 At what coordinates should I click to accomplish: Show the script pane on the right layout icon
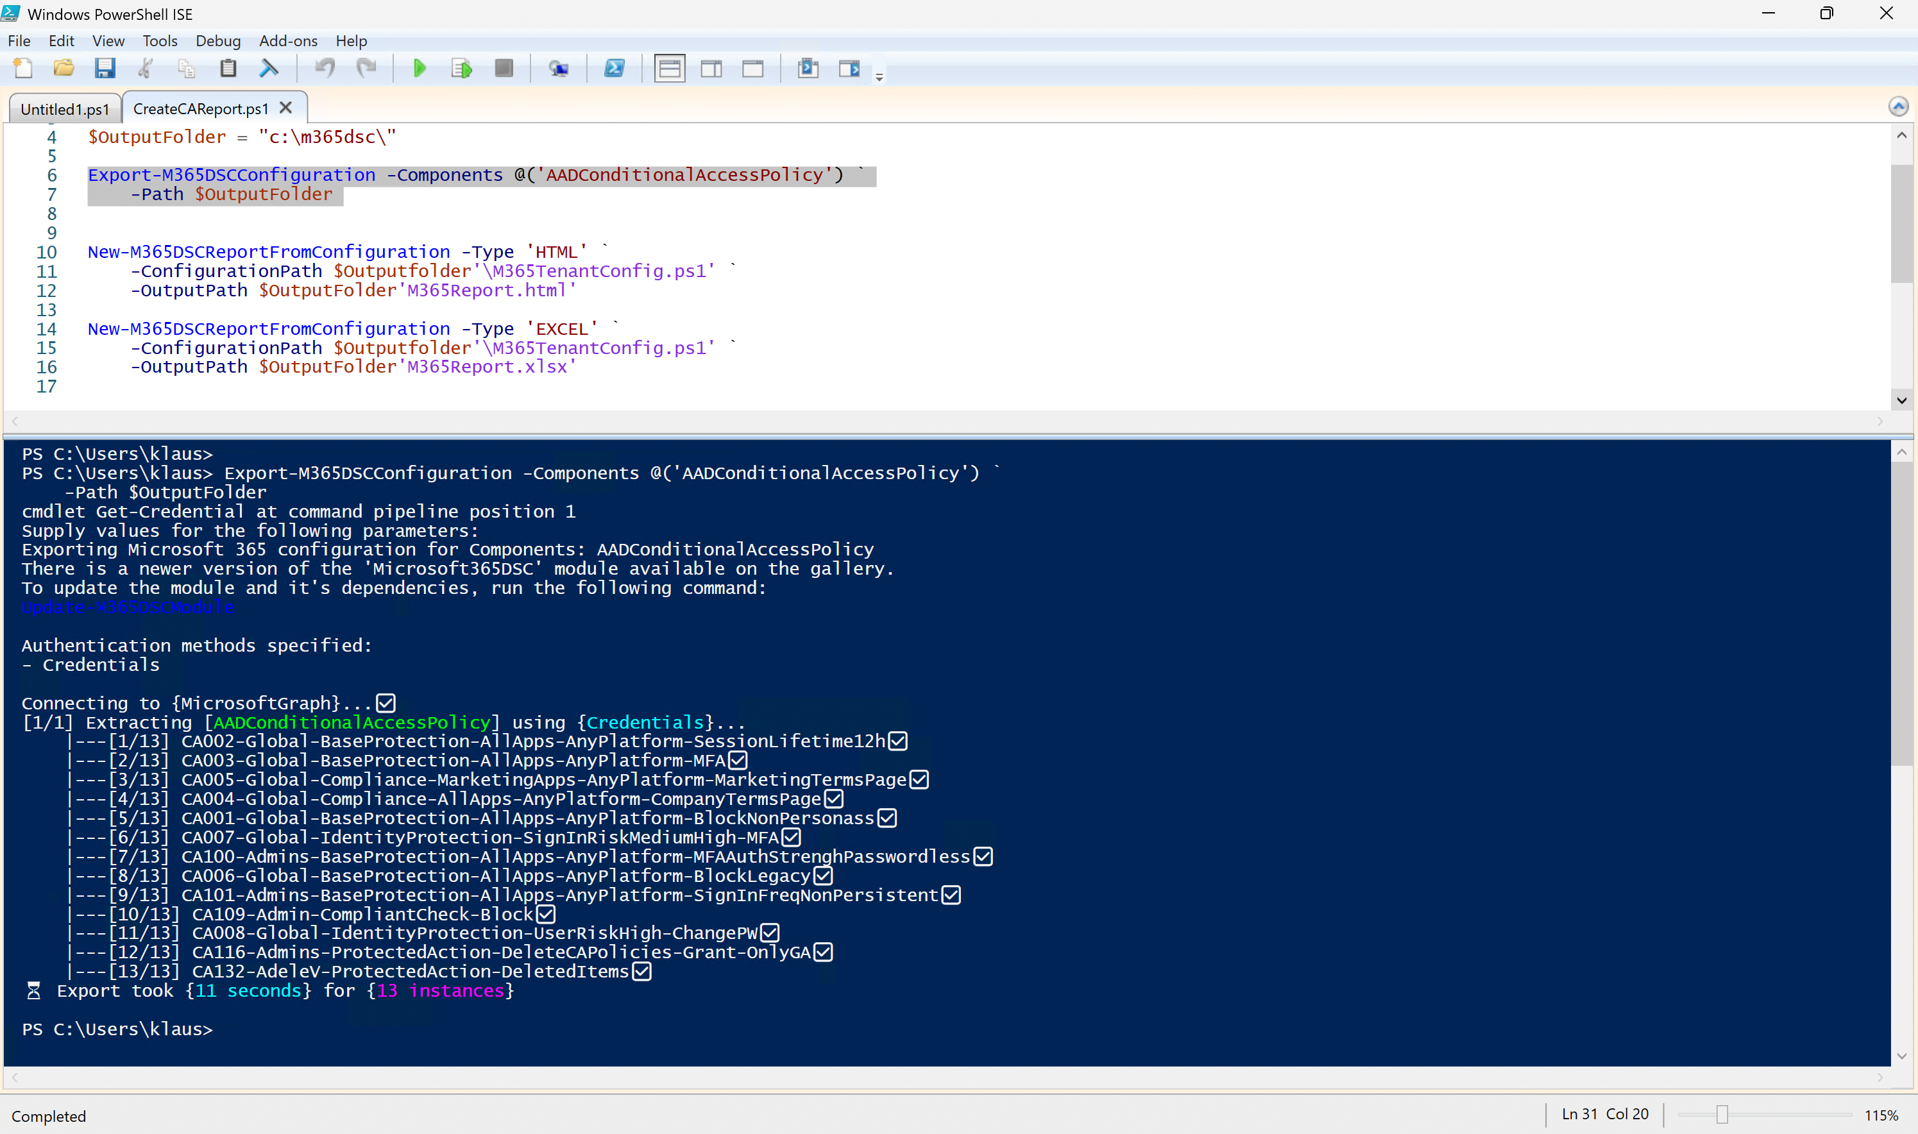[x=711, y=69]
